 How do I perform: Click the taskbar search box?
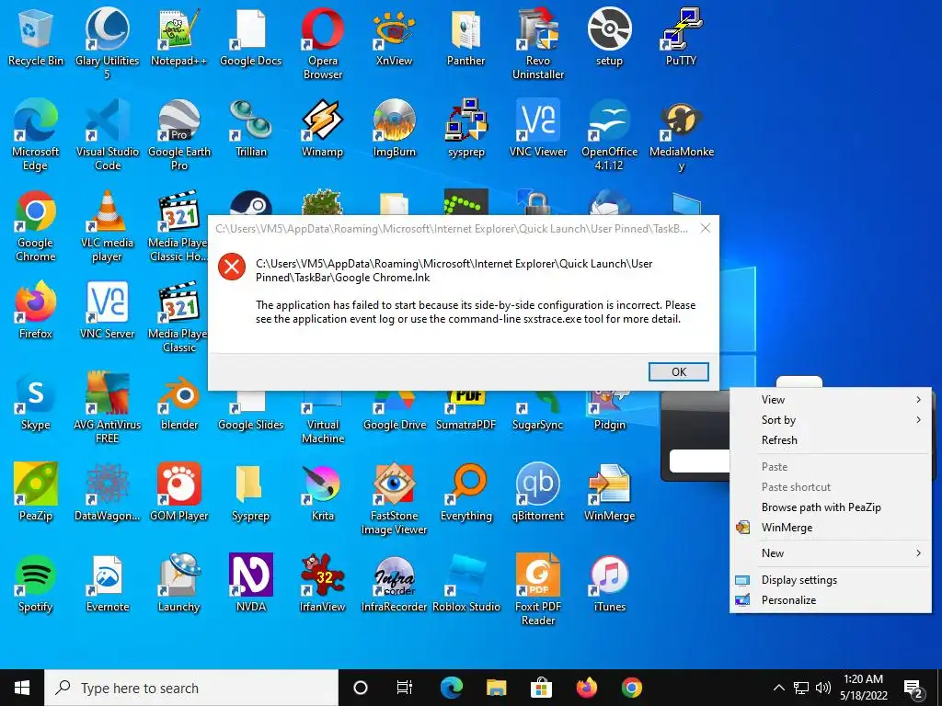click(191, 688)
